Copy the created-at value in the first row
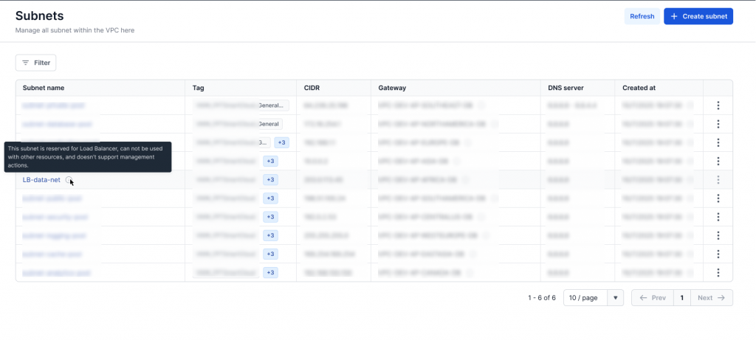756x340 pixels. [x=690, y=105]
